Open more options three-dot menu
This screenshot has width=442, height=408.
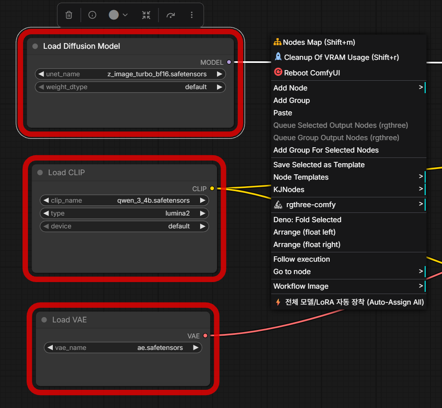coord(192,15)
